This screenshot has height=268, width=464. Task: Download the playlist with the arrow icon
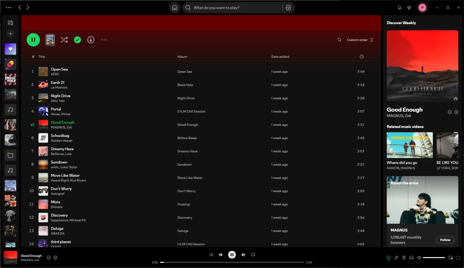point(91,40)
